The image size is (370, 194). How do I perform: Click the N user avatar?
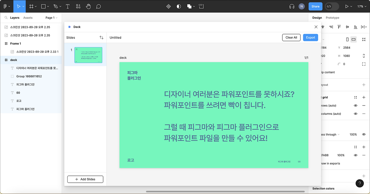[301, 6]
